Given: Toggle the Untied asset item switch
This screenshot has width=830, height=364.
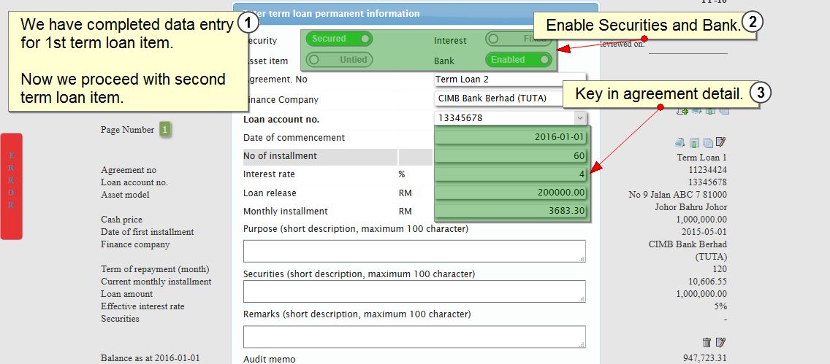Looking at the screenshot, I should pyautogui.click(x=338, y=60).
